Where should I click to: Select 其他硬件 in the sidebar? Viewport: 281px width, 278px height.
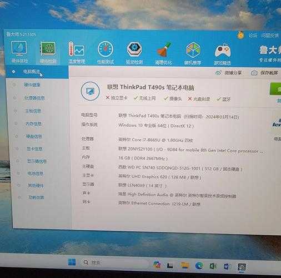pyautogui.click(x=36, y=186)
